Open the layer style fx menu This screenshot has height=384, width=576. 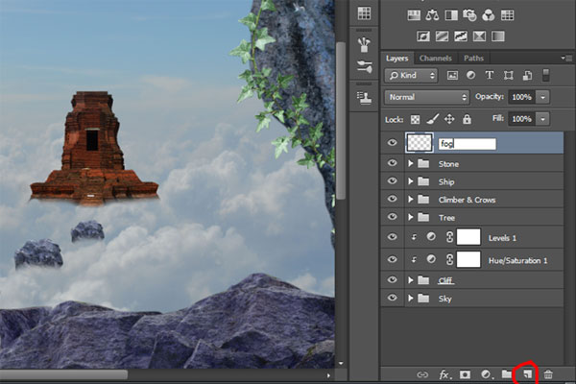click(x=444, y=373)
